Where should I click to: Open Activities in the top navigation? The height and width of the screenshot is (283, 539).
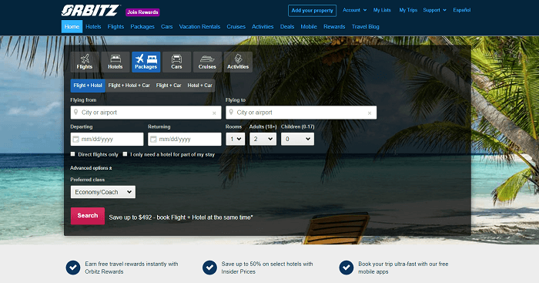click(263, 26)
